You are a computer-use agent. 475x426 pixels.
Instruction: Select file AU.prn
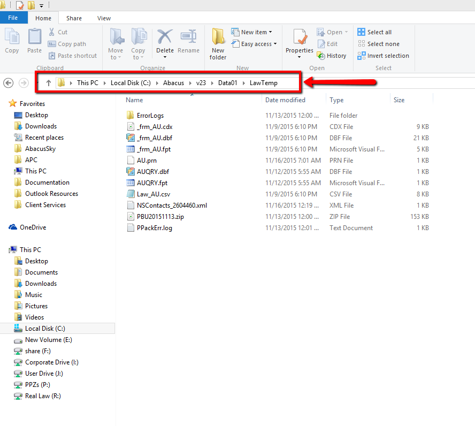pyautogui.click(x=147, y=160)
